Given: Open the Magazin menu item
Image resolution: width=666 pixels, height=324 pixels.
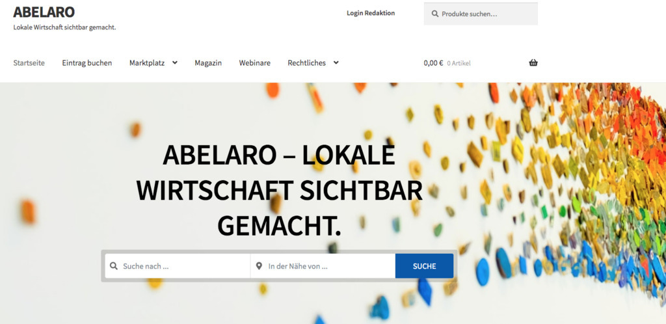Looking at the screenshot, I should click(x=208, y=63).
